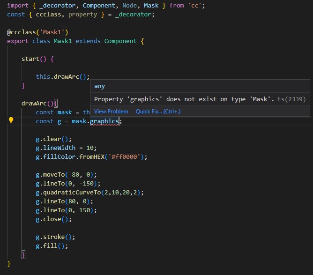Click the ts(2339) error code
This screenshot has height=275, width=313.
pos(291,99)
